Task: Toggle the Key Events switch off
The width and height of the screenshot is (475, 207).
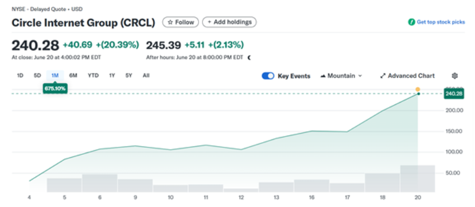Action: (x=268, y=76)
